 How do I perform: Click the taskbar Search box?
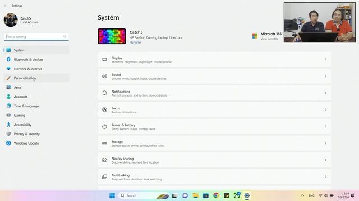[x=144, y=195]
